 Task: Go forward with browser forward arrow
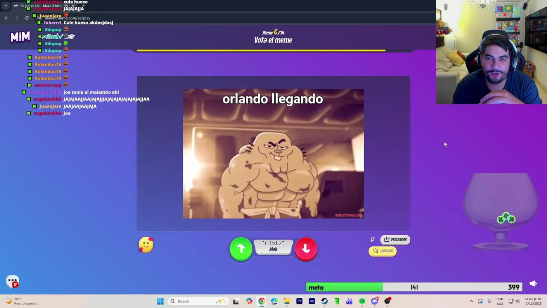click(16, 18)
